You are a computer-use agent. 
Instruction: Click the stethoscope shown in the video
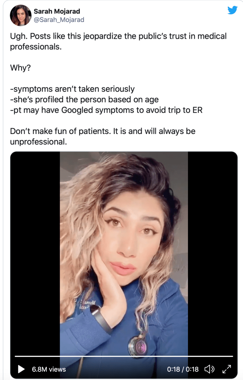coord(137,344)
